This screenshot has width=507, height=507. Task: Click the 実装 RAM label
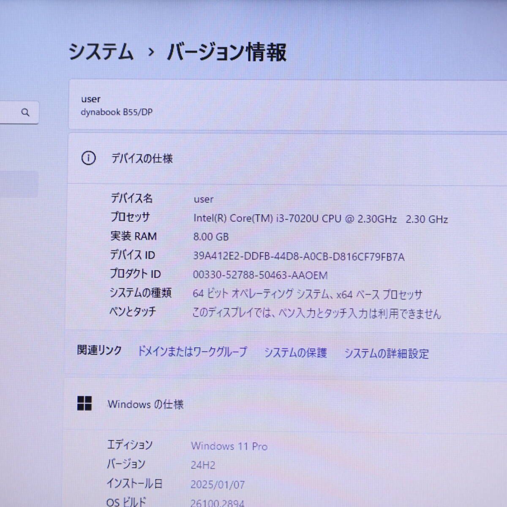[x=134, y=236]
